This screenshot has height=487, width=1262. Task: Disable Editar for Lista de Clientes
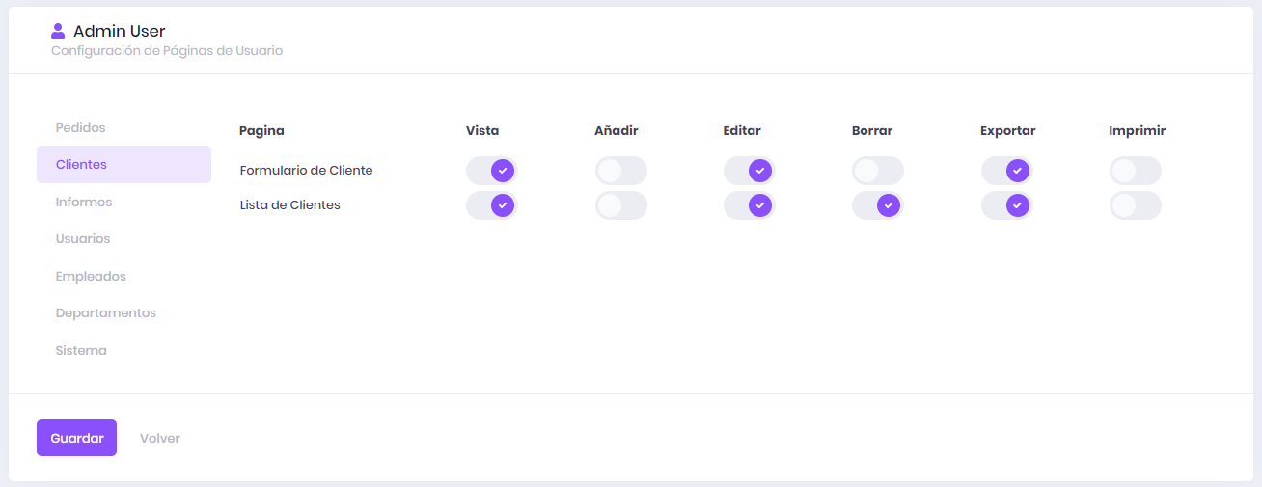[x=749, y=205]
